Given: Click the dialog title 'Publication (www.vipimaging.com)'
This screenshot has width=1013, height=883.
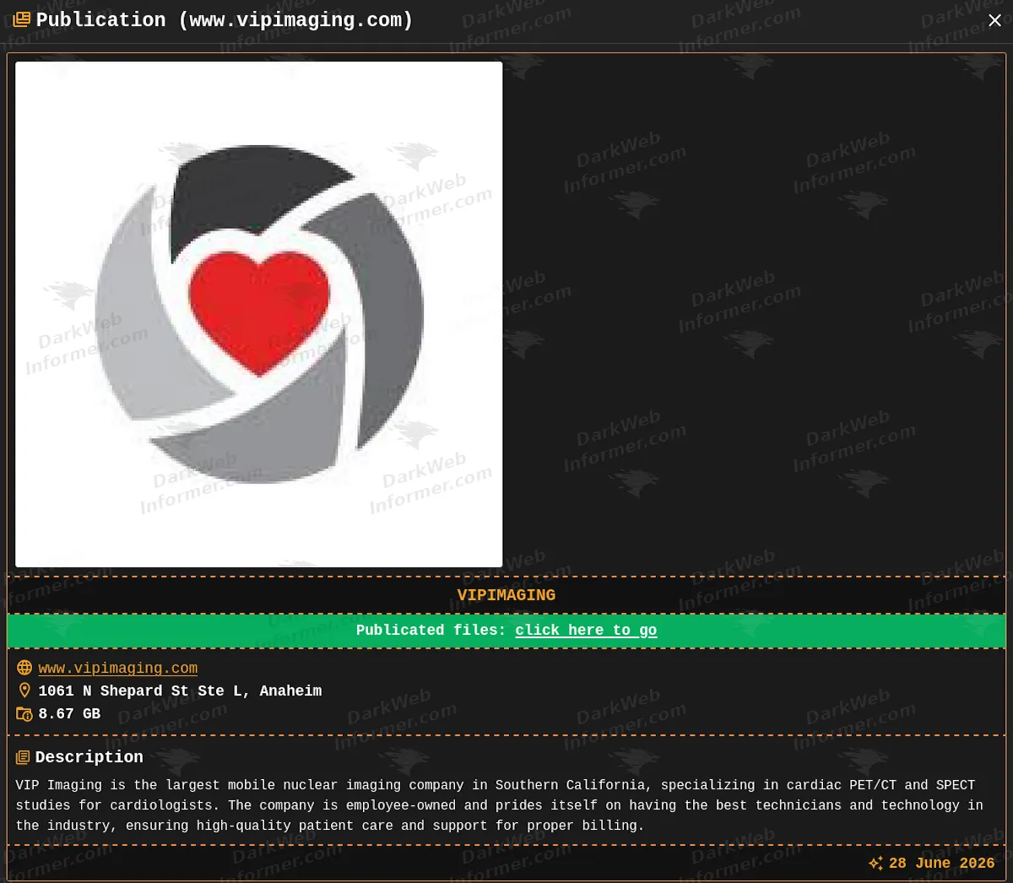Looking at the screenshot, I should point(225,19).
